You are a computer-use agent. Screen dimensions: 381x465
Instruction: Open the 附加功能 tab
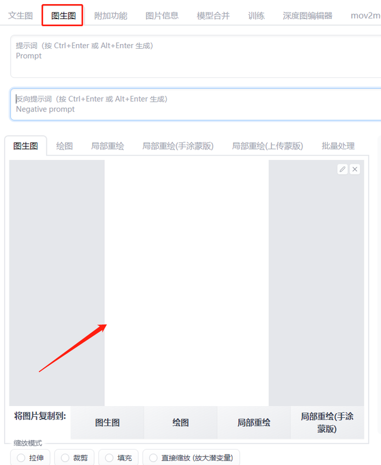pyautogui.click(x=111, y=15)
